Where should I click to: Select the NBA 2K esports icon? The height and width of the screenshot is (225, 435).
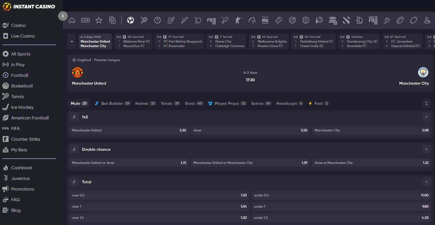pyautogui.click(x=333, y=20)
